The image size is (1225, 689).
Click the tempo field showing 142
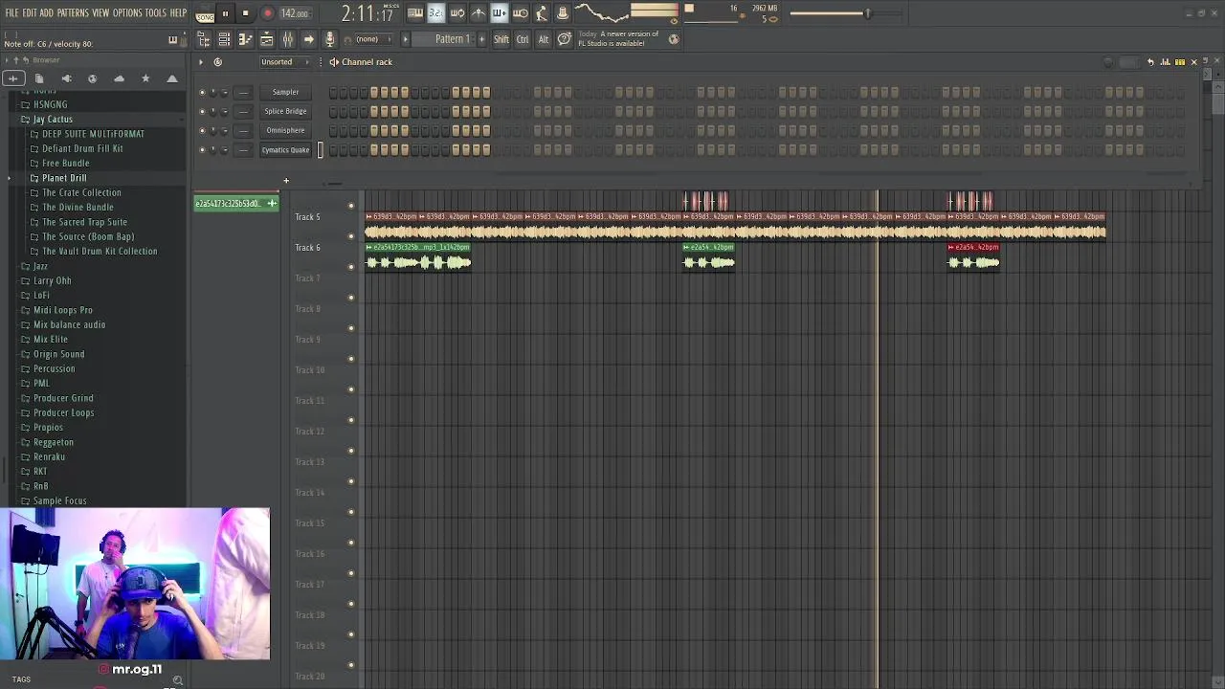[295, 14]
